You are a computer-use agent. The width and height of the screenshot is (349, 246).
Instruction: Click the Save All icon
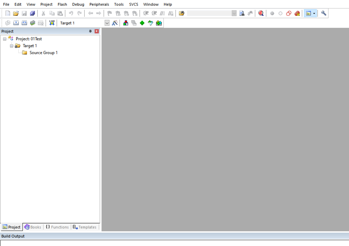pyautogui.click(x=33, y=13)
